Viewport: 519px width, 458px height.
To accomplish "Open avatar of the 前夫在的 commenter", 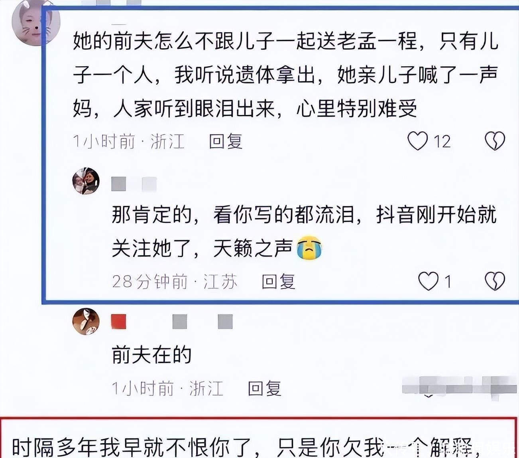I will coord(86,322).
